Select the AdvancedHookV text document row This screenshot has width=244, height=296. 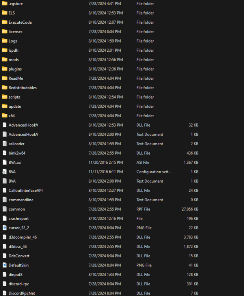100,135
